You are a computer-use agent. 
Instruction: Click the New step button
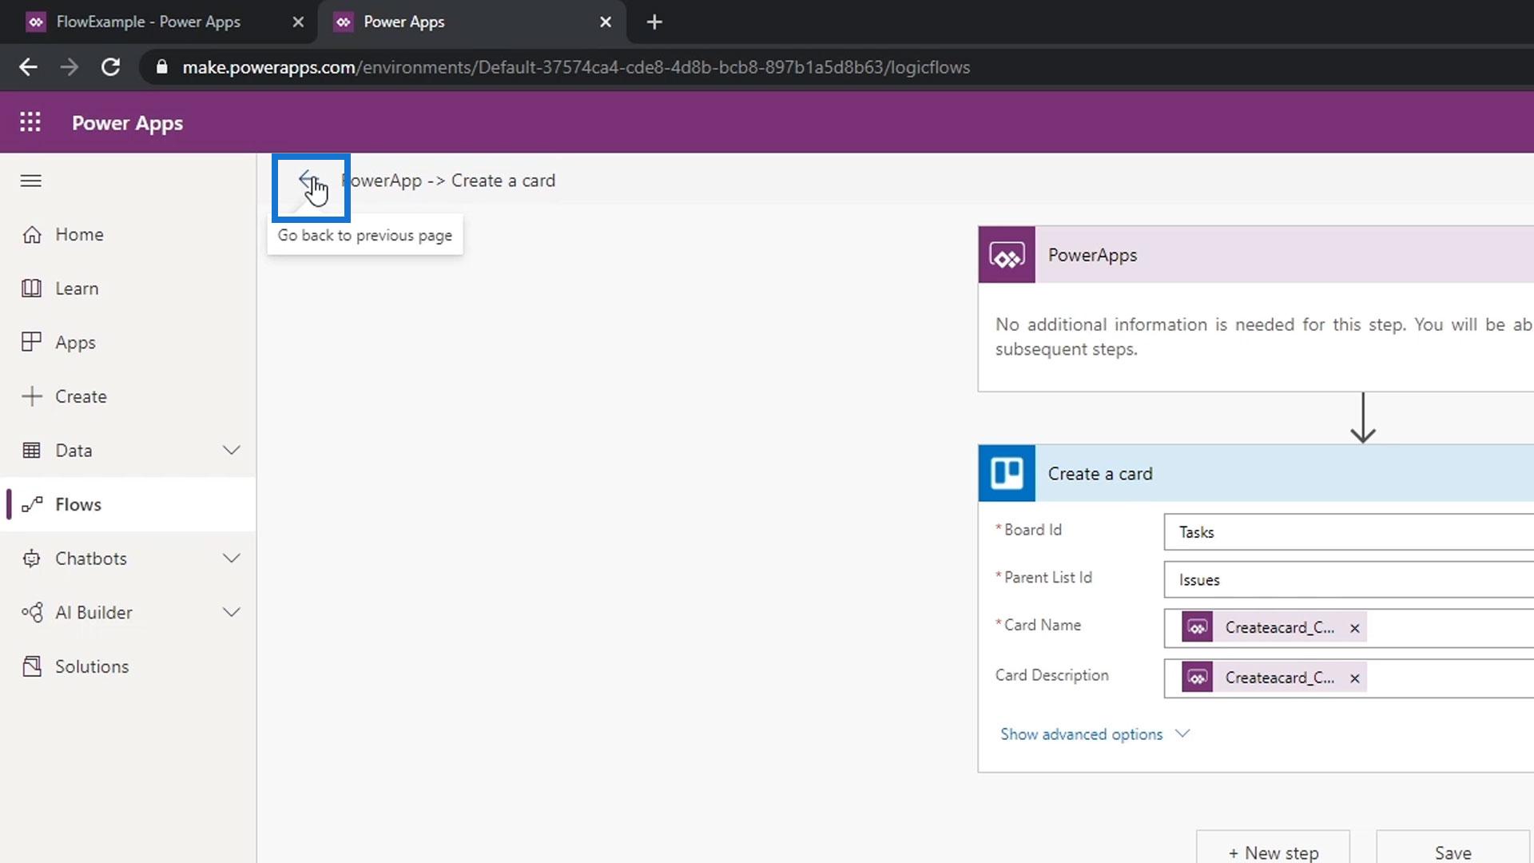pos(1273,852)
